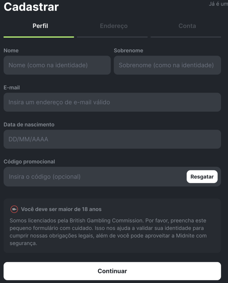Screen dimensions: 228x283
Task: Click the Código promocional label
Action: pyautogui.click(x=29, y=162)
